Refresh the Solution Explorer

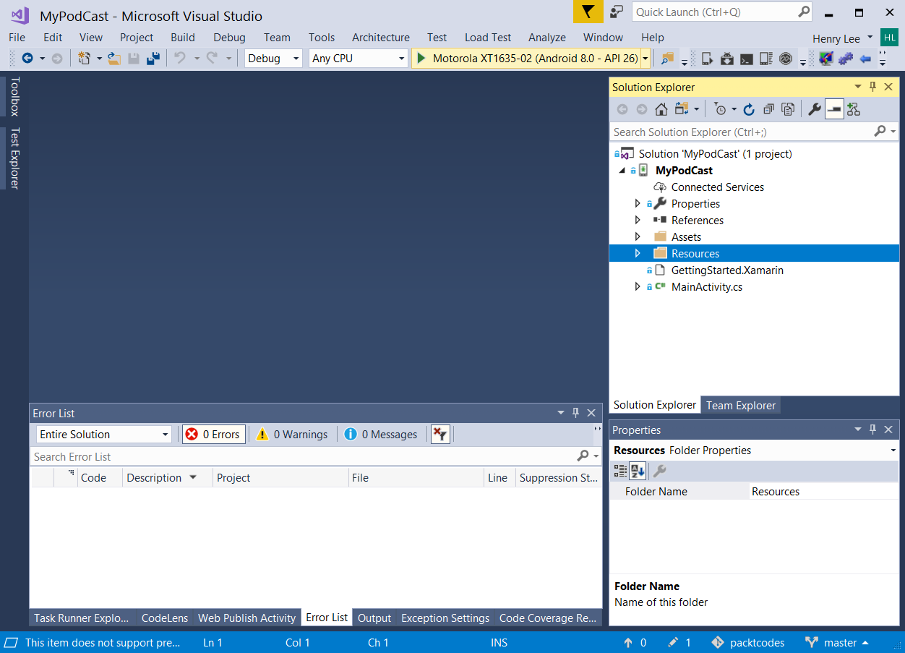tap(749, 109)
